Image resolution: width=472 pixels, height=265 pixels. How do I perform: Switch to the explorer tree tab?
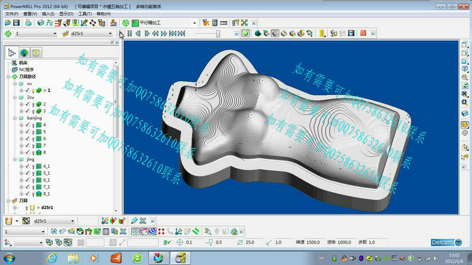pos(12,53)
